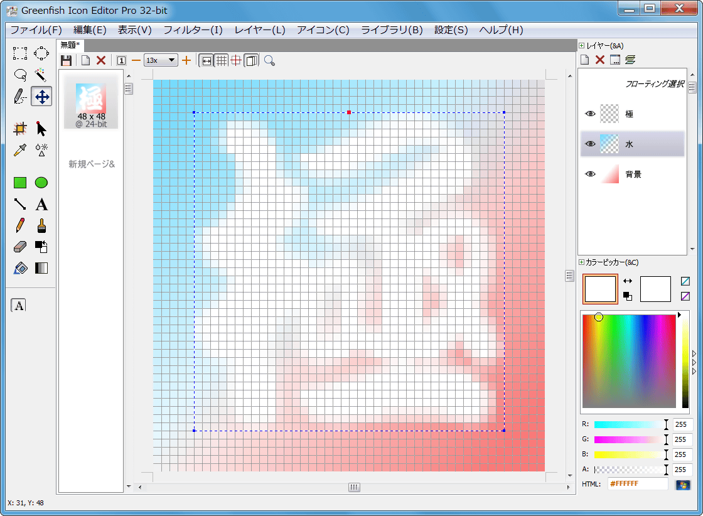Choose the green Rectangle shape tool

click(19, 183)
